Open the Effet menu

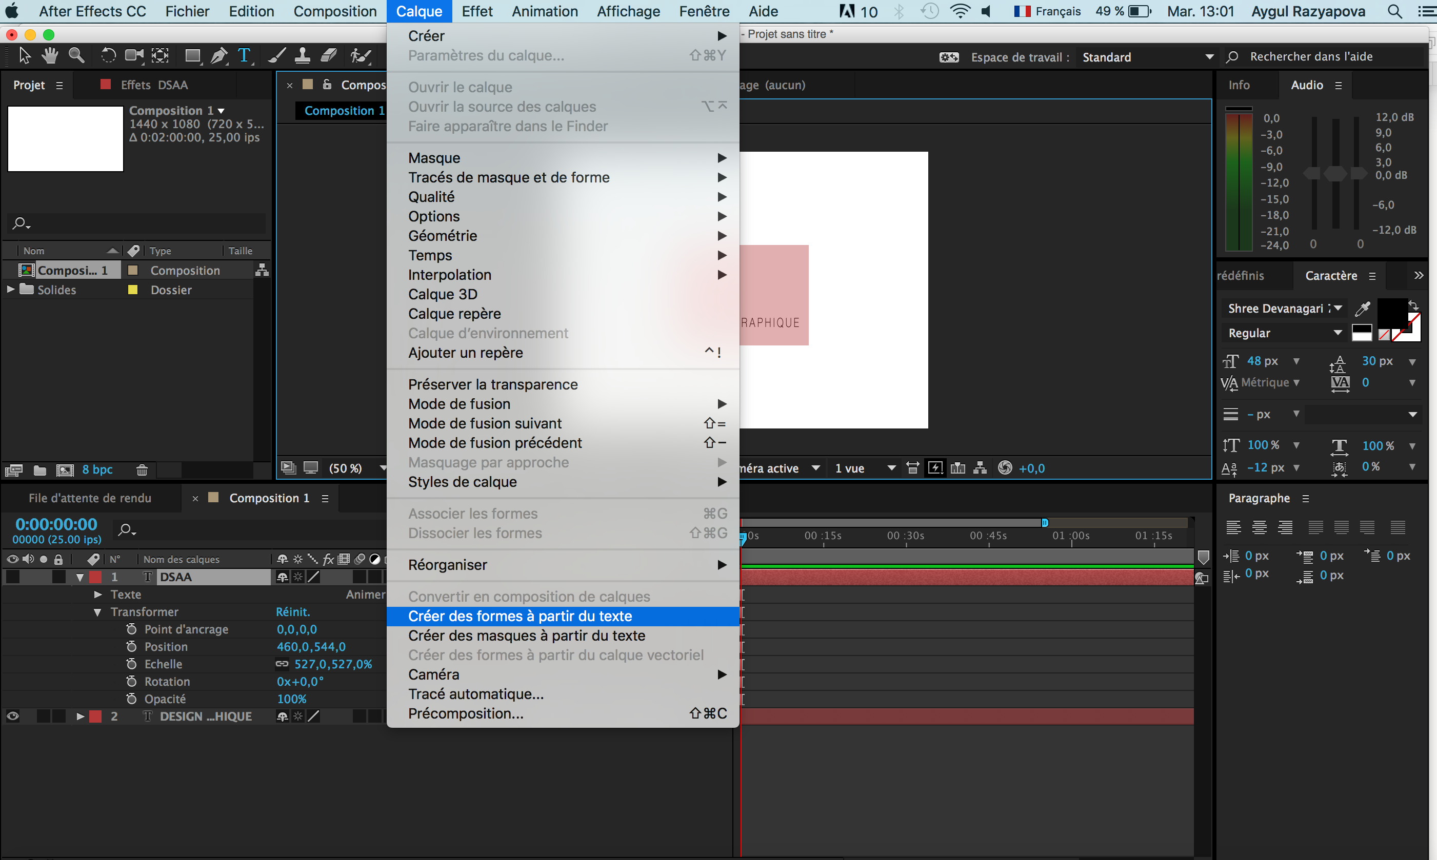(476, 11)
